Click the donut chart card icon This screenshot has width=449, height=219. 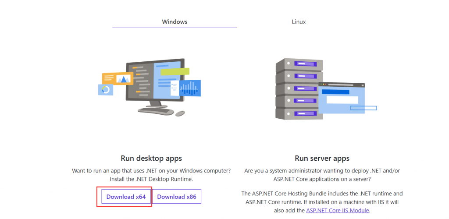[106, 90]
